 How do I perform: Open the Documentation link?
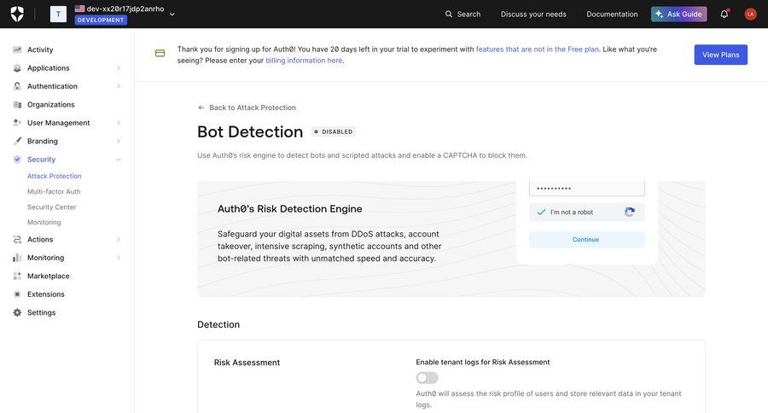click(x=612, y=15)
